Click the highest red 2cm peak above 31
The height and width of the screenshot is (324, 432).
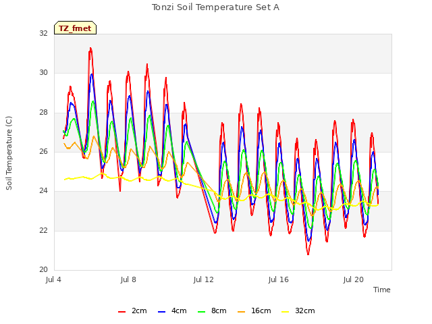click(x=90, y=49)
